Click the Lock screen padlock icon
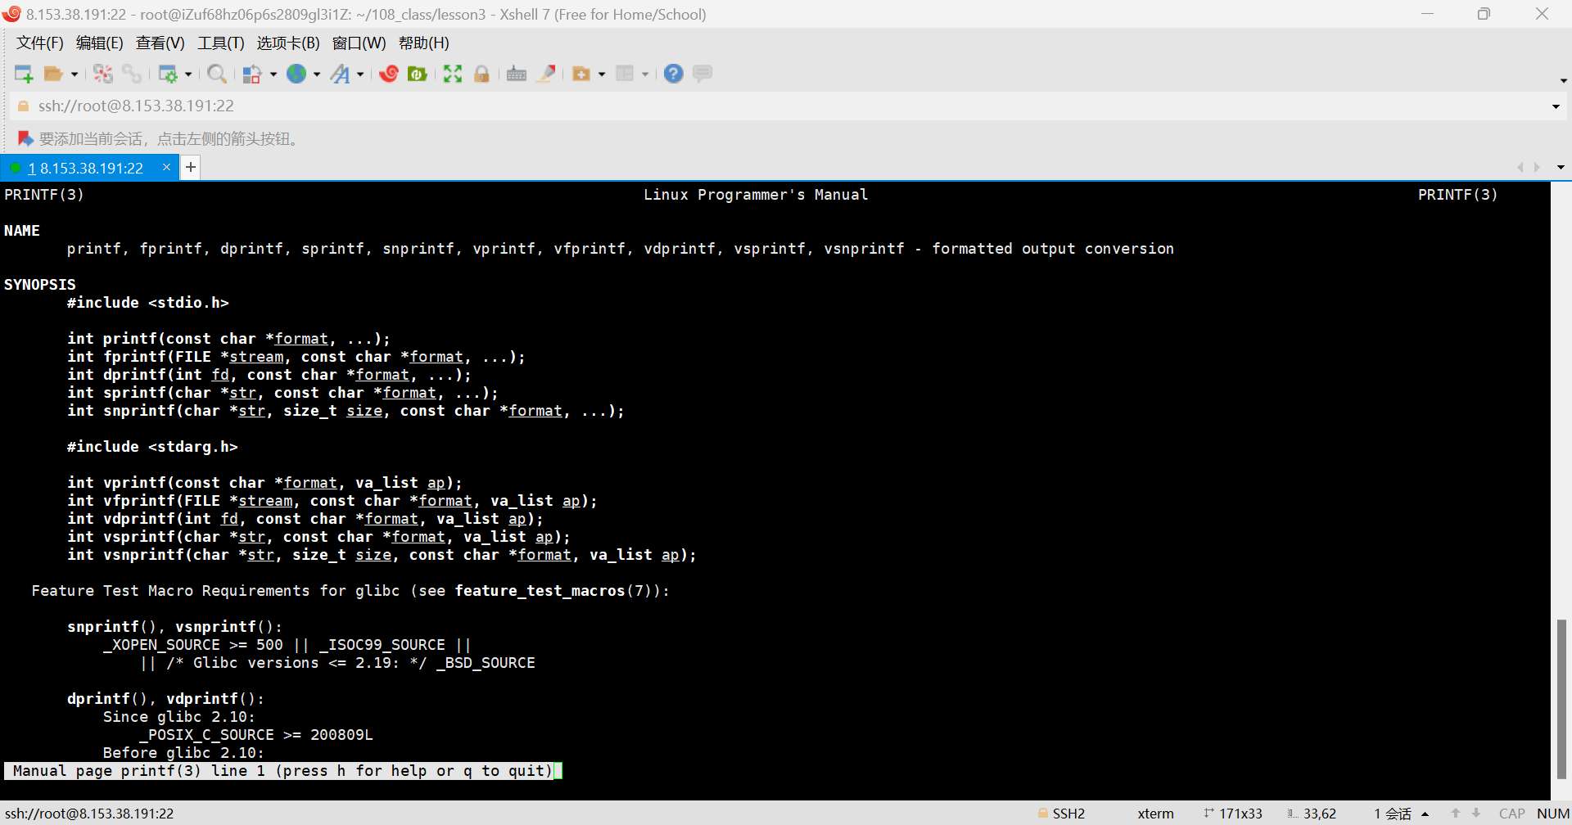This screenshot has height=825, width=1572. [x=481, y=74]
